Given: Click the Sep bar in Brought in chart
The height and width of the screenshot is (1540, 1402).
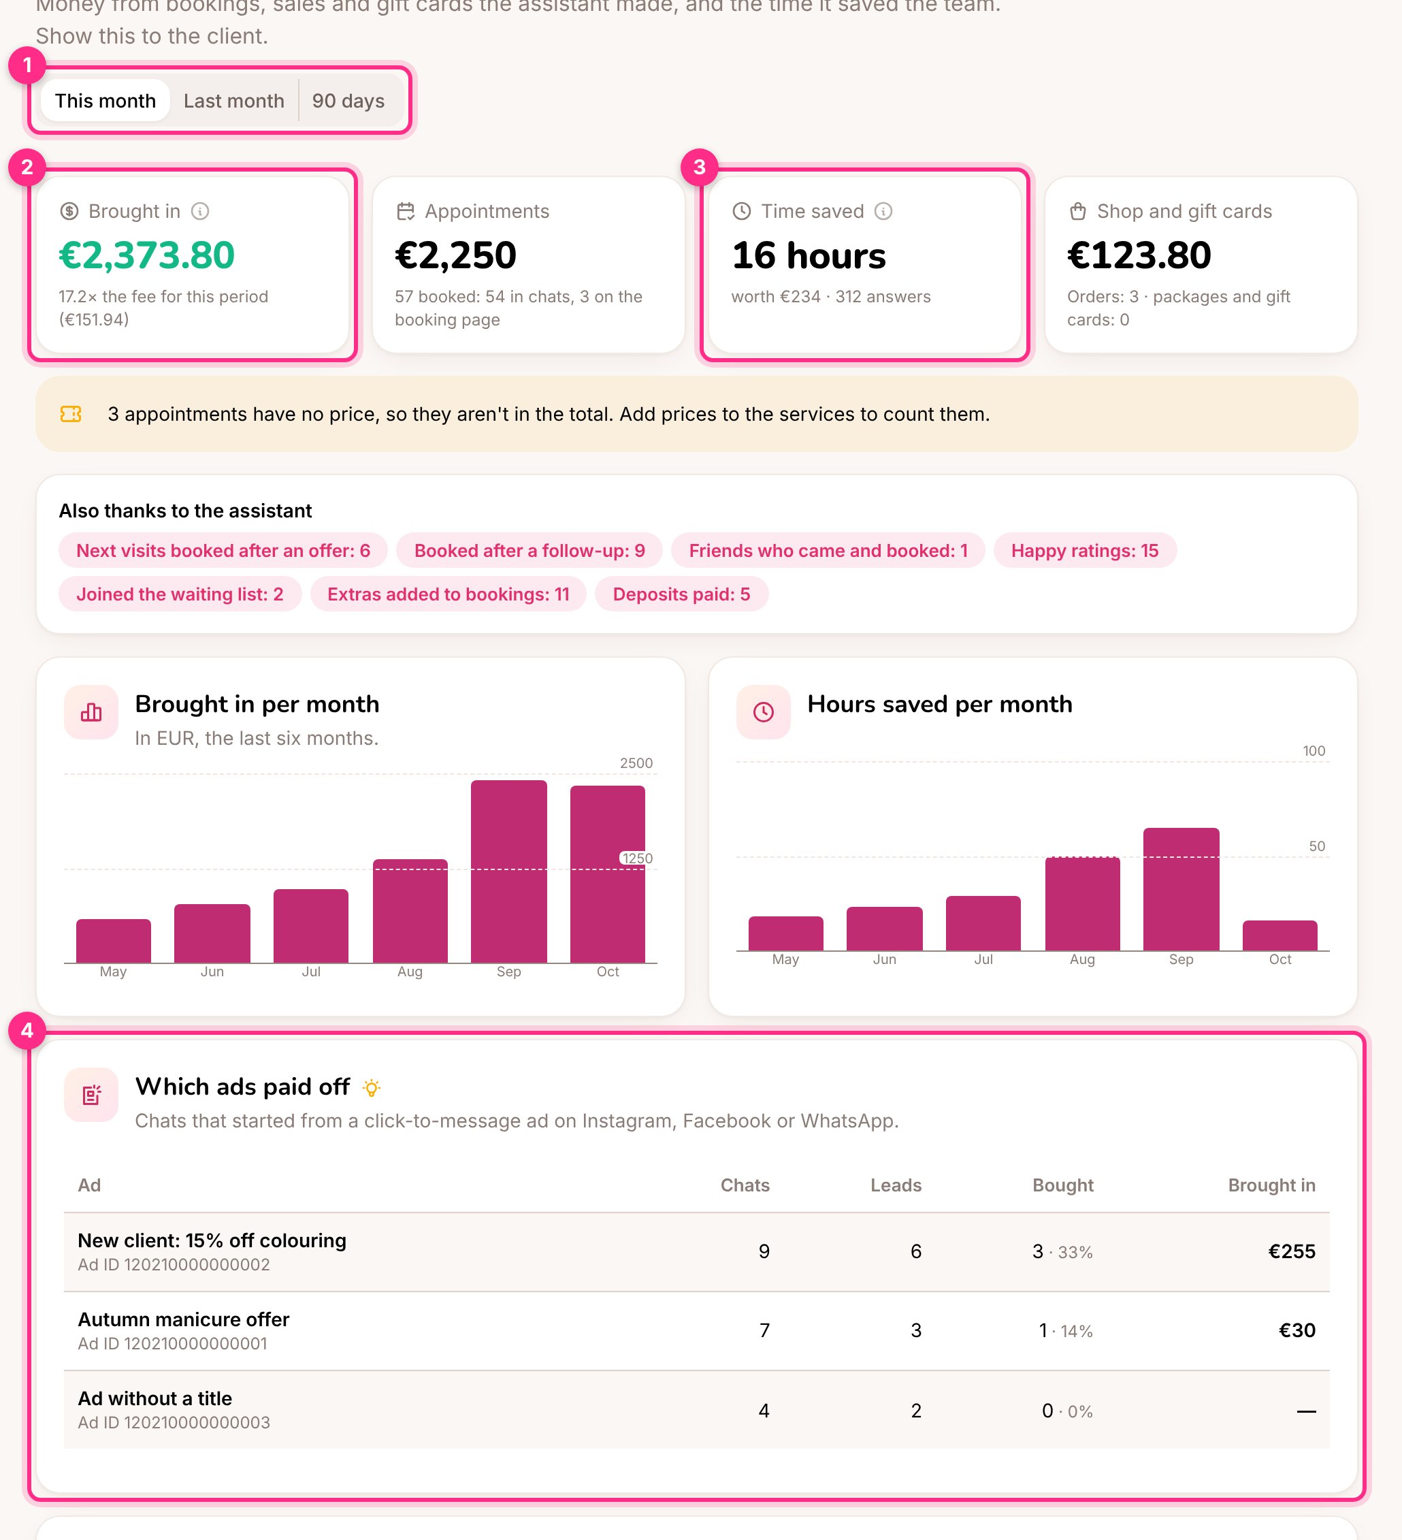Looking at the screenshot, I should [x=508, y=871].
